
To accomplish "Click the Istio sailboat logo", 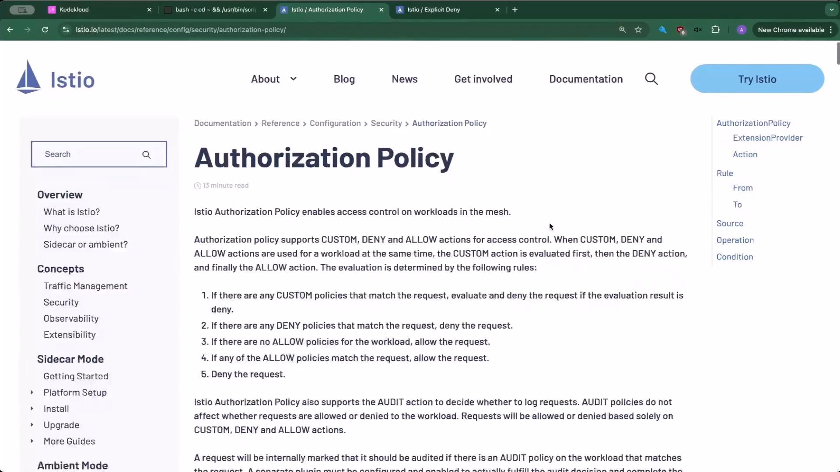I will coord(28,77).
